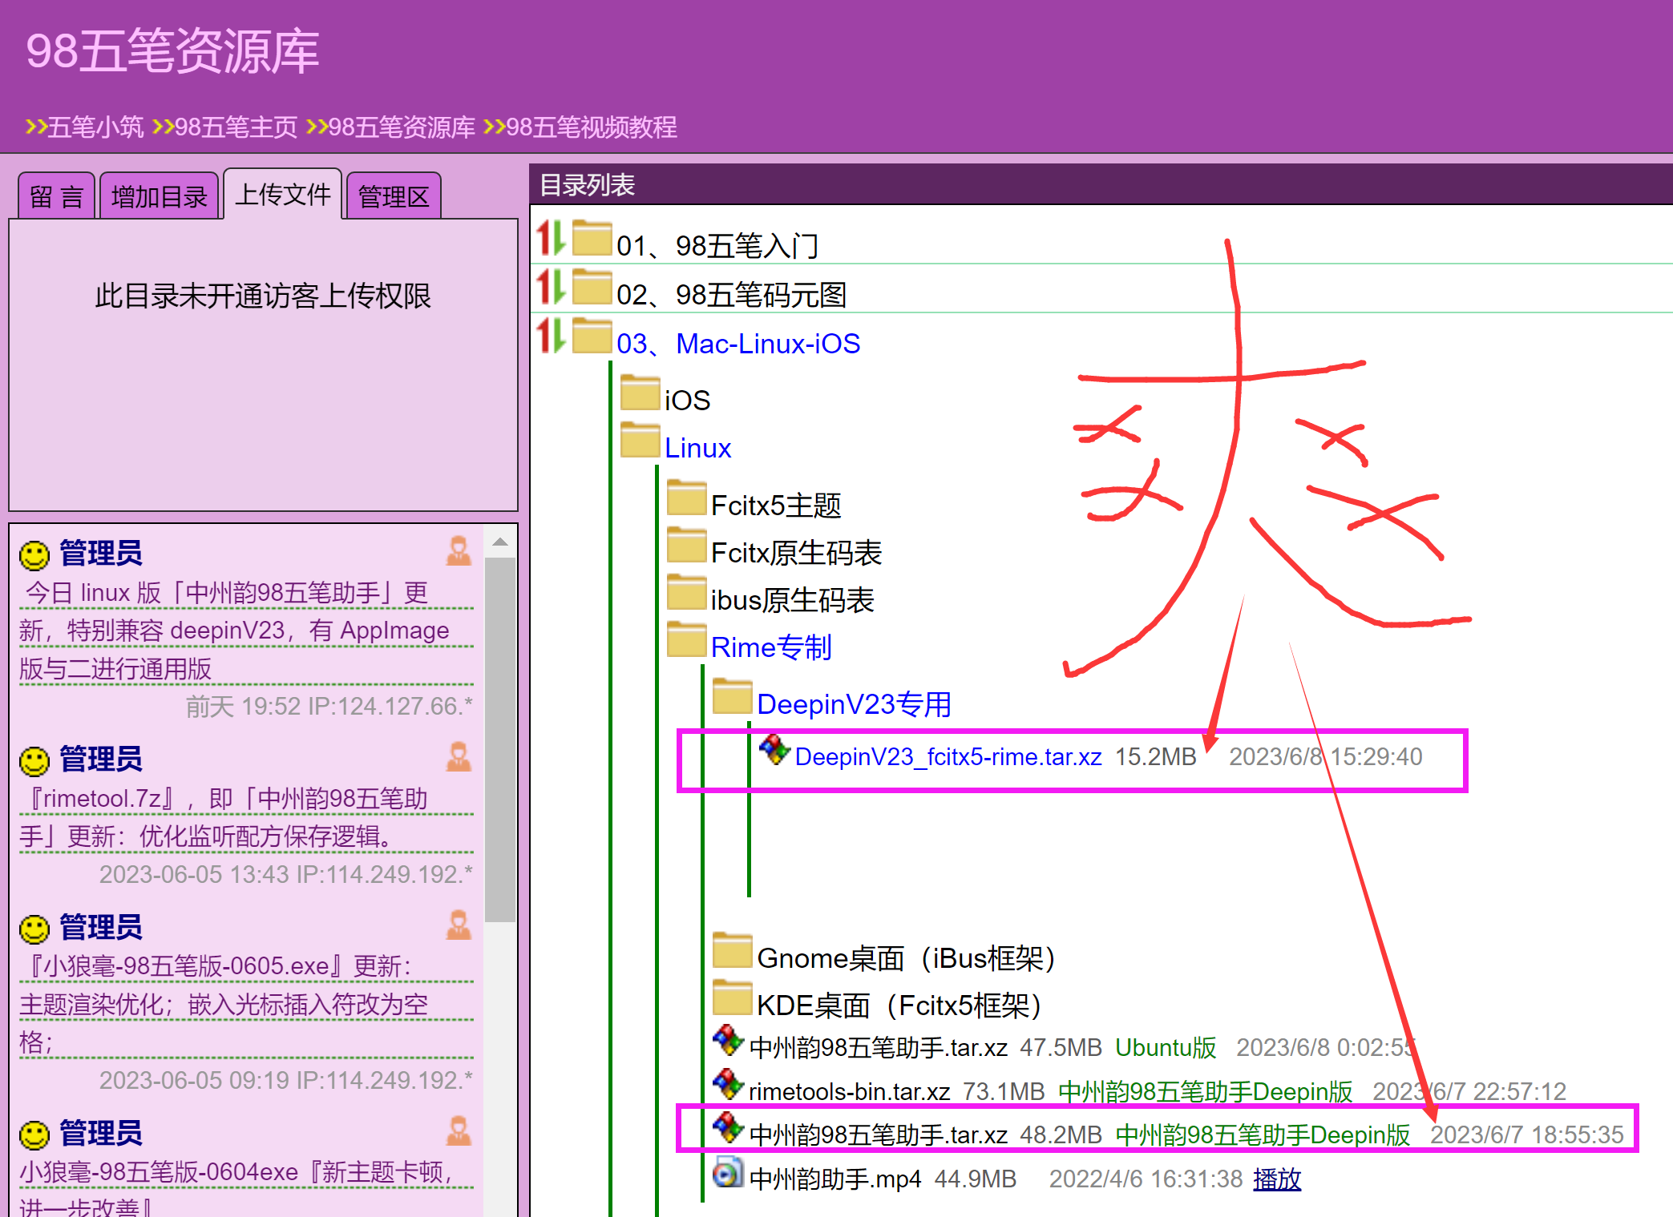Expand the KDE桌面（Fcitx5框架）folder
The height and width of the screenshot is (1217, 1673).
899,1005
